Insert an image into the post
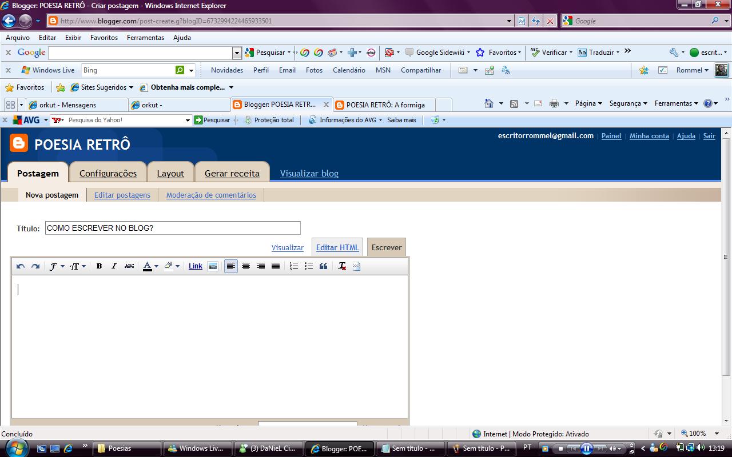This screenshot has height=457, width=732. tap(213, 266)
